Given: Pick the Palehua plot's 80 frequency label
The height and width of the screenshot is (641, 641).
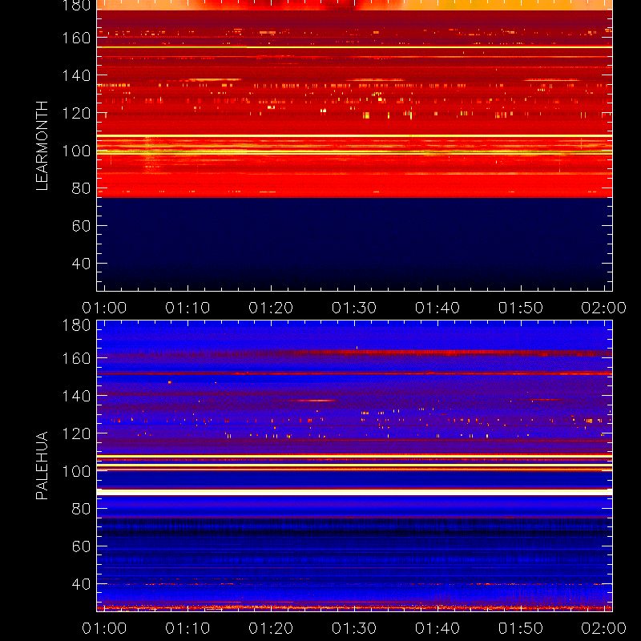Looking at the screenshot, I should pyautogui.click(x=82, y=509).
